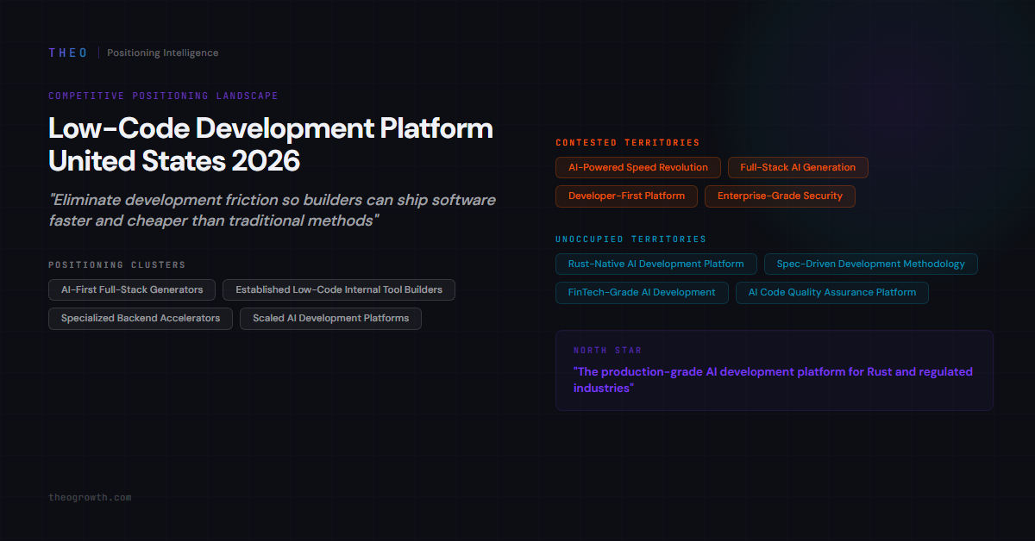Image resolution: width=1035 pixels, height=541 pixels.
Task: Choose AI Code Quality Assurance Platform tag
Action: pos(832,292)
